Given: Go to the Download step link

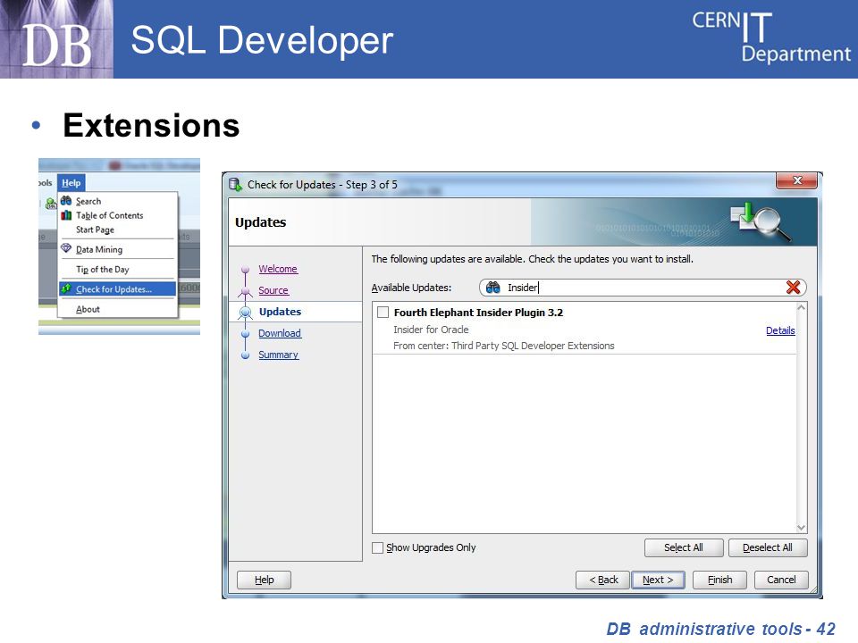Looking at the screenshot, I should pyautogui.click(x=280, y=333).
